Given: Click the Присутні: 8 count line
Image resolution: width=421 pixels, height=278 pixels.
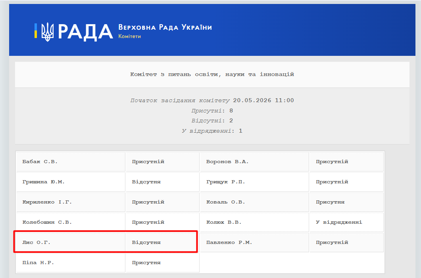Looking at the screenshot, I should [212, 110].
